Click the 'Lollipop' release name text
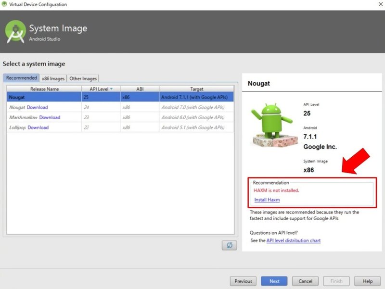 [17, 127]
